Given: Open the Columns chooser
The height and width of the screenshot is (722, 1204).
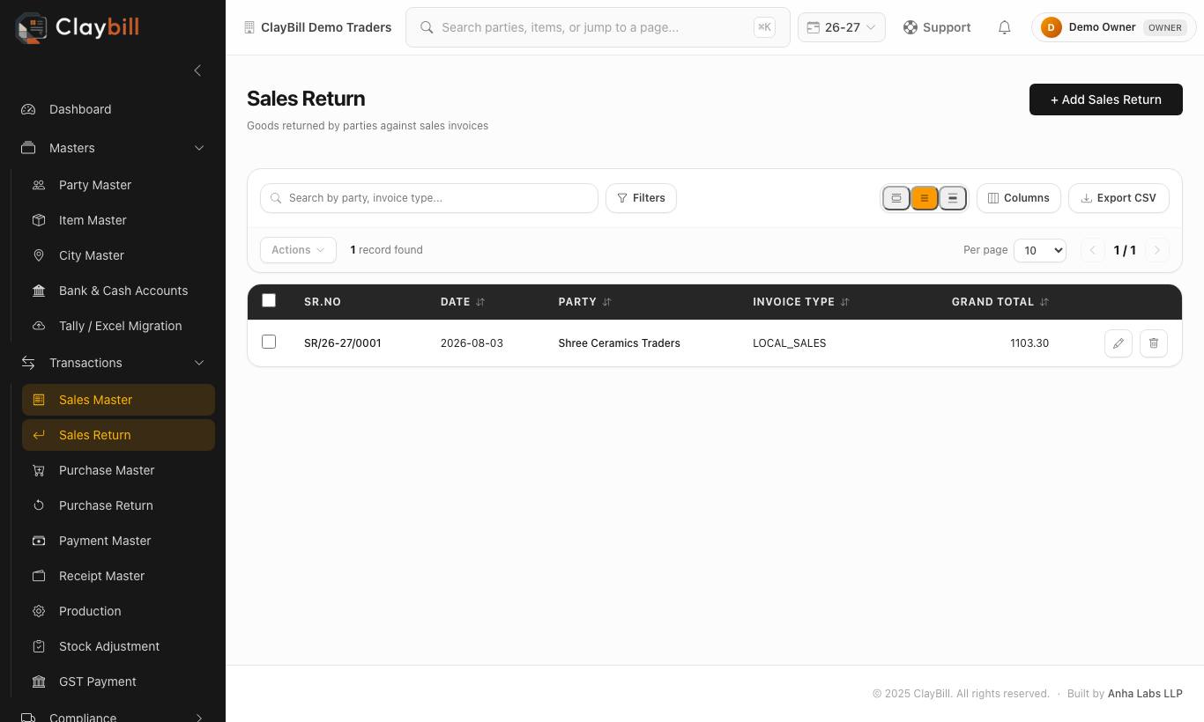Looking at the screenshot, I should coord(1019,198).
